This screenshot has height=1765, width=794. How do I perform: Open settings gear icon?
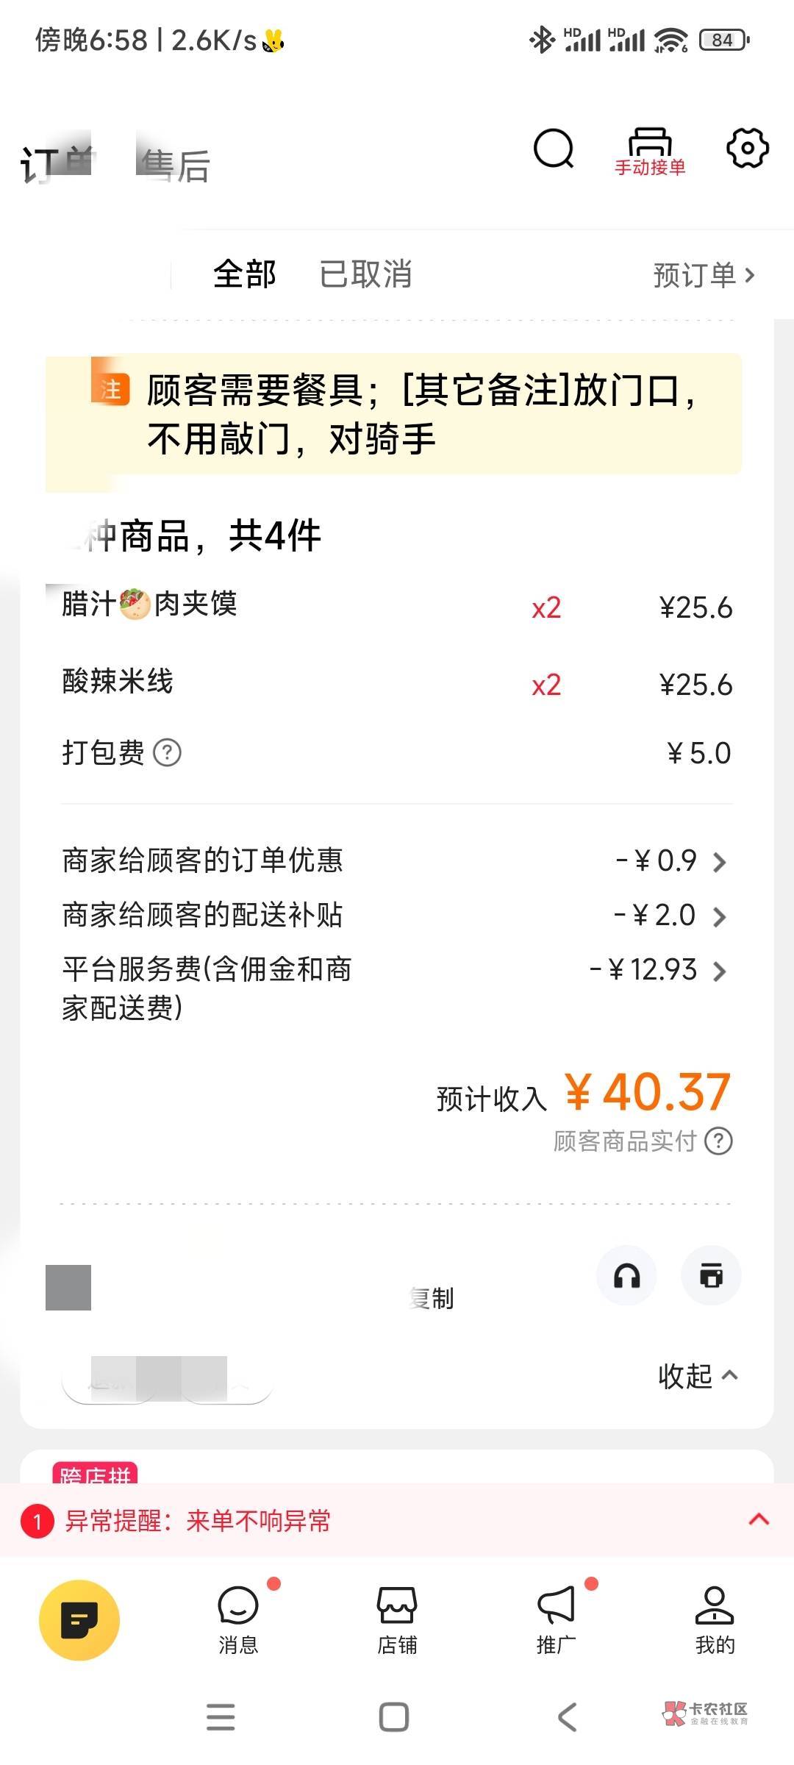[747, 149]
